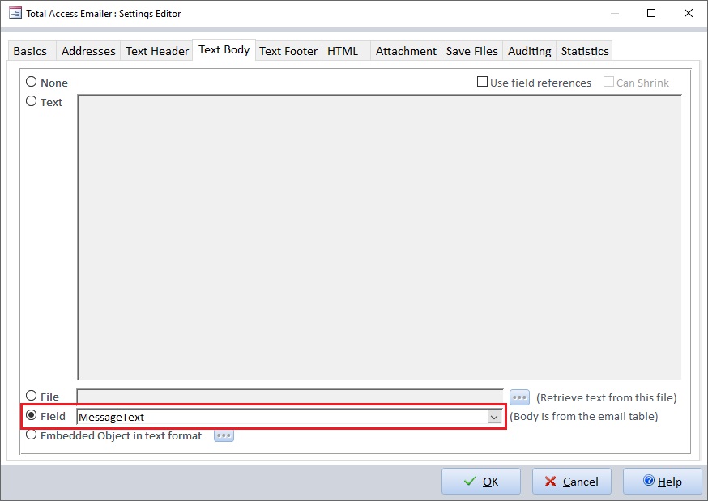Select the File radio option
Viewport: 708px width, 501px height.
tap(31, 396)
